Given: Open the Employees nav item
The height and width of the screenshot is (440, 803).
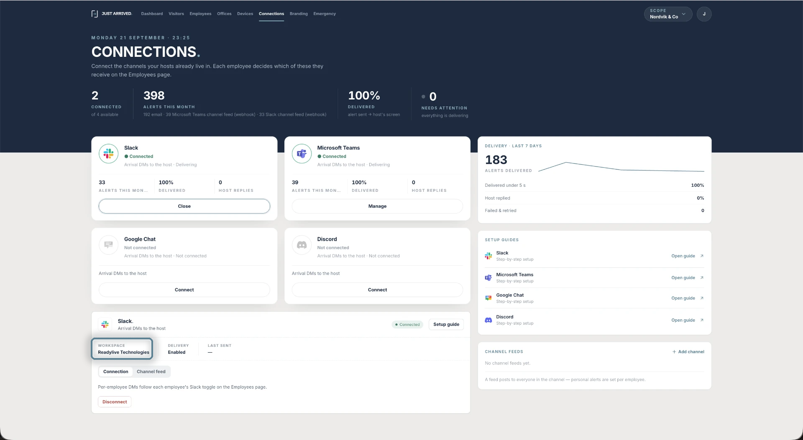Looking at the screenshot, I should click(200, 14).
